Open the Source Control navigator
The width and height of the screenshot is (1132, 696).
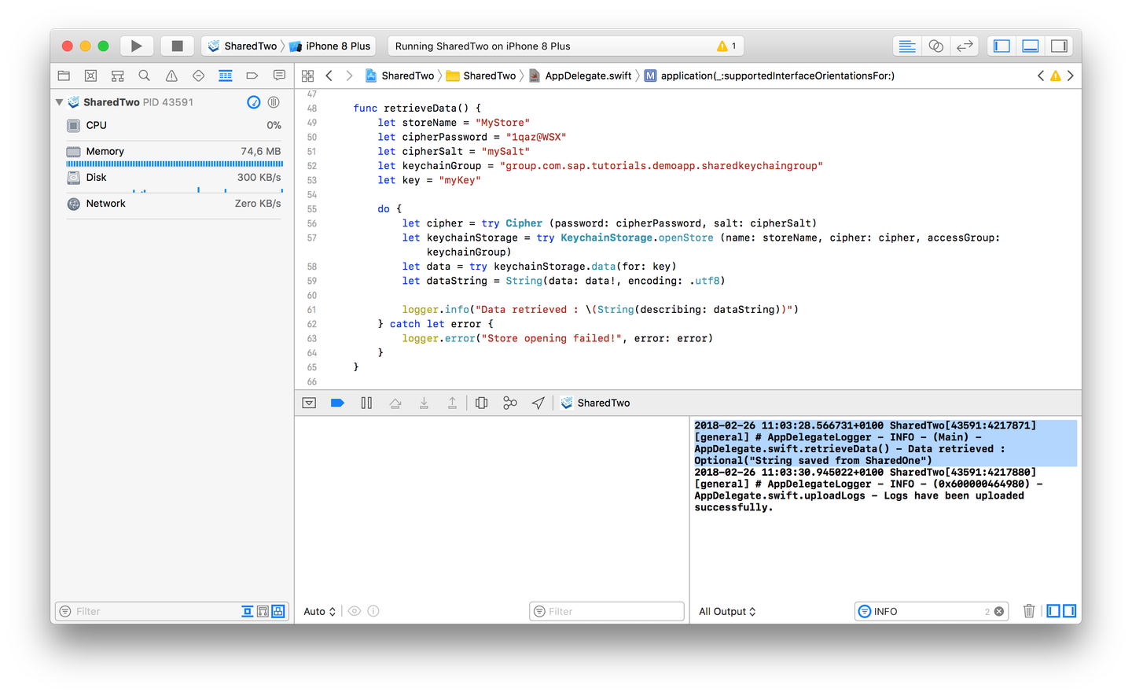tap(90, 75)
